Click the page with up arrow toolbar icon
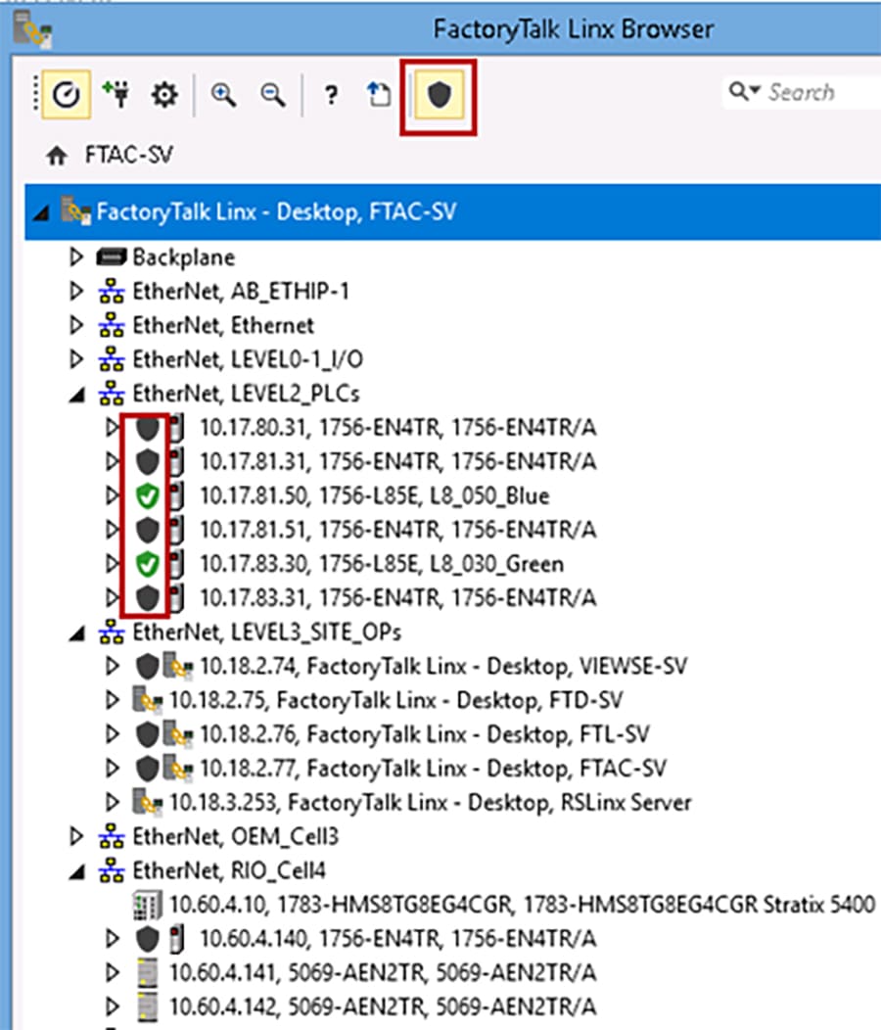 (x=379, y=95)
